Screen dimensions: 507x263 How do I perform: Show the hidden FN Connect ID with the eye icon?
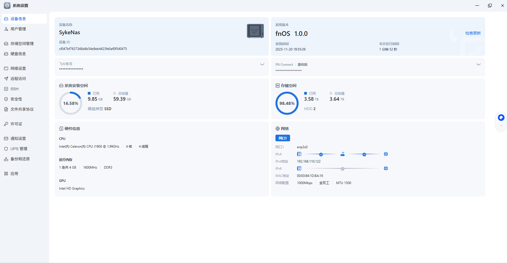(479, 64)
